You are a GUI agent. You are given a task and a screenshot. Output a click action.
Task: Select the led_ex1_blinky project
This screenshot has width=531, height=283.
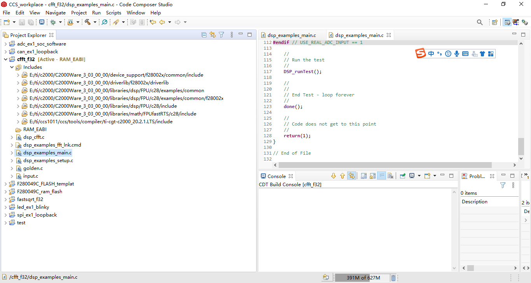[x=33, y=207]
